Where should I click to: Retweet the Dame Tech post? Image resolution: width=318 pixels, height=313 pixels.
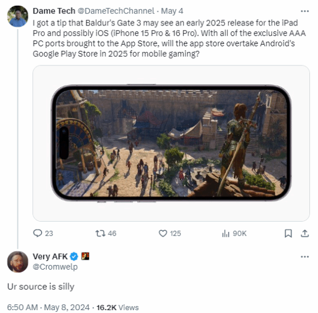(x=106, y=233)
